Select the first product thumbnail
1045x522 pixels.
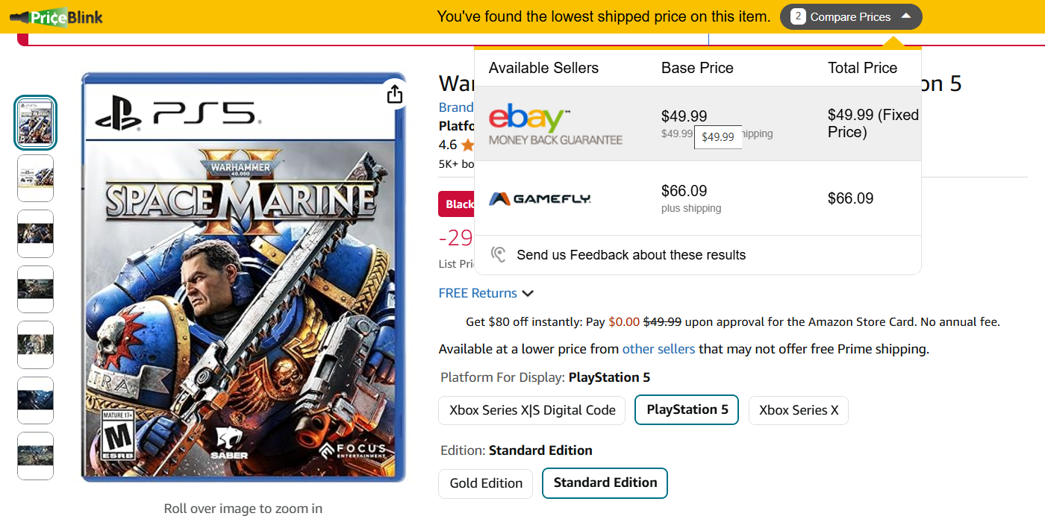coord(35,123)
